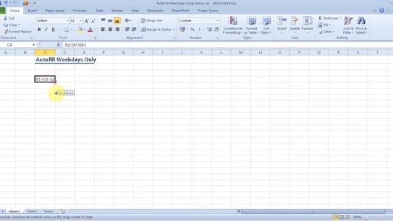Click the Copy icon
Screen dimensions: 393x221
(6, 25)
